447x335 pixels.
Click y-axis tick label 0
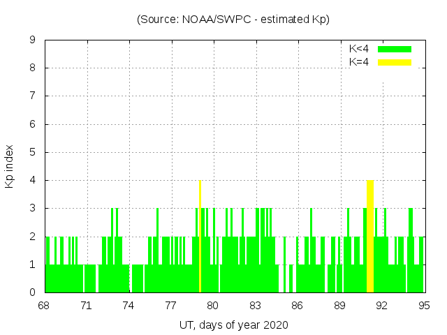(x=33, y=292)
